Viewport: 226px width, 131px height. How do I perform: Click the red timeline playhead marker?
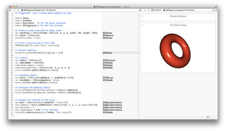click(201, 117)
